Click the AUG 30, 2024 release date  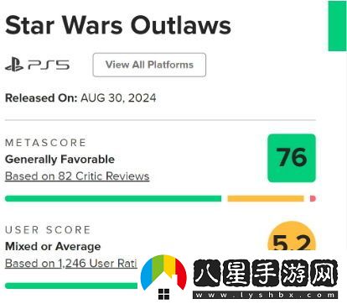click(x=118, y=98)
